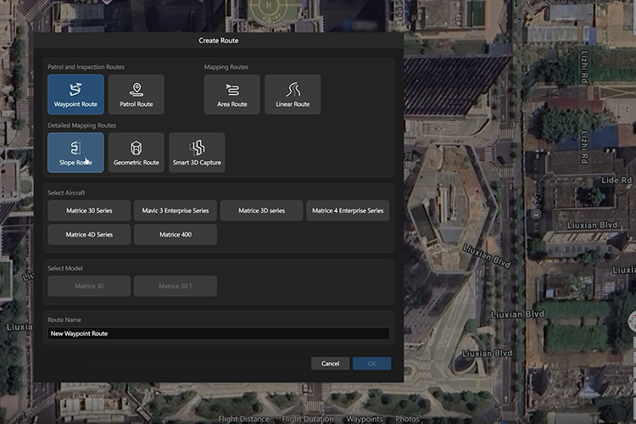This screenshot has height=424, width=636.
Task: Choose Matrice 4D Series aircraft
Action: point(89,235)
